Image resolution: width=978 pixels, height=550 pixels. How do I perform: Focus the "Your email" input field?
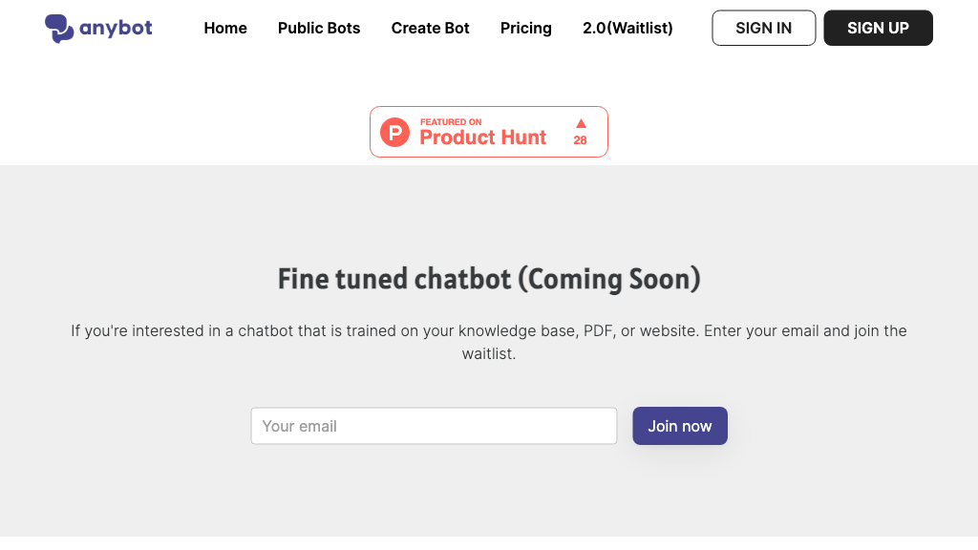[434, 426]
